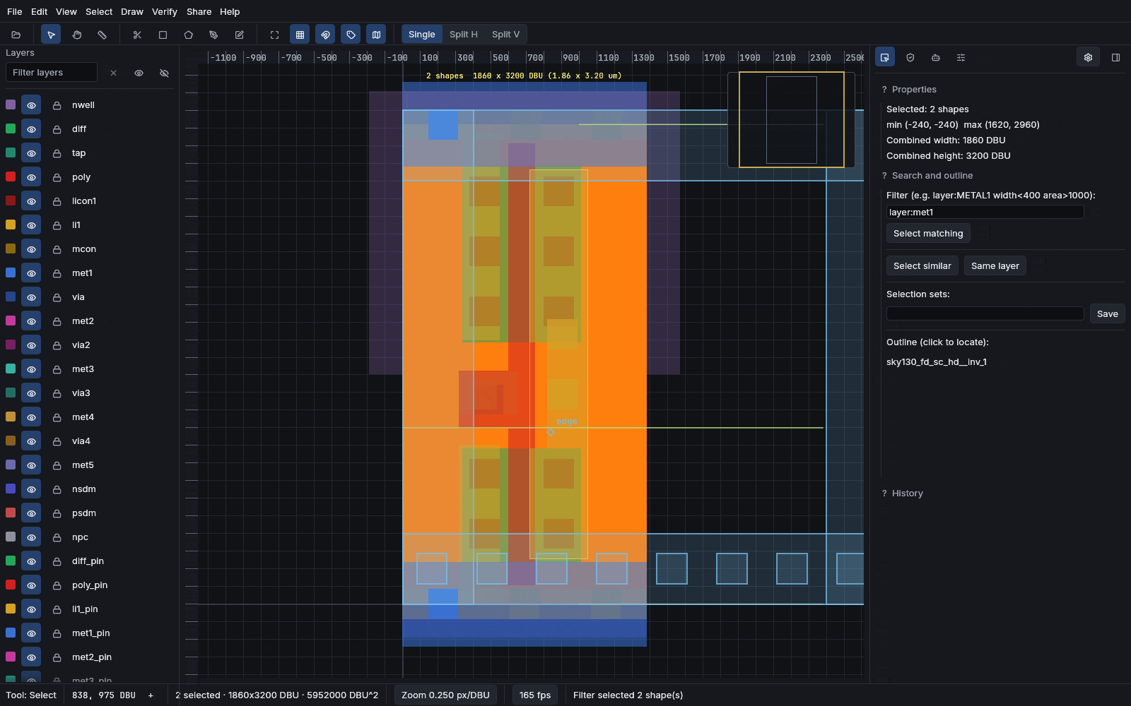Pick the scissors Cut tool

[137, 35]
